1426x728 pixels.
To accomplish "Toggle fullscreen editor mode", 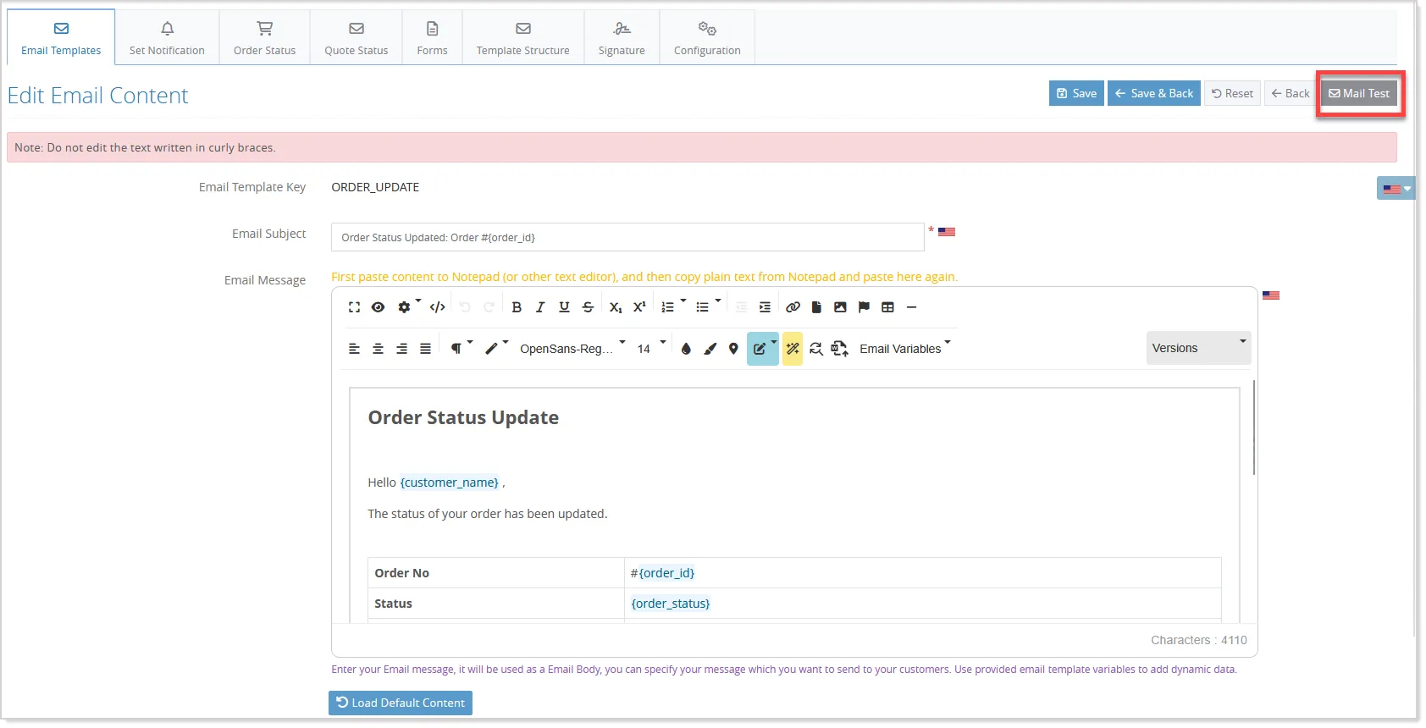I will click(354, 307).
